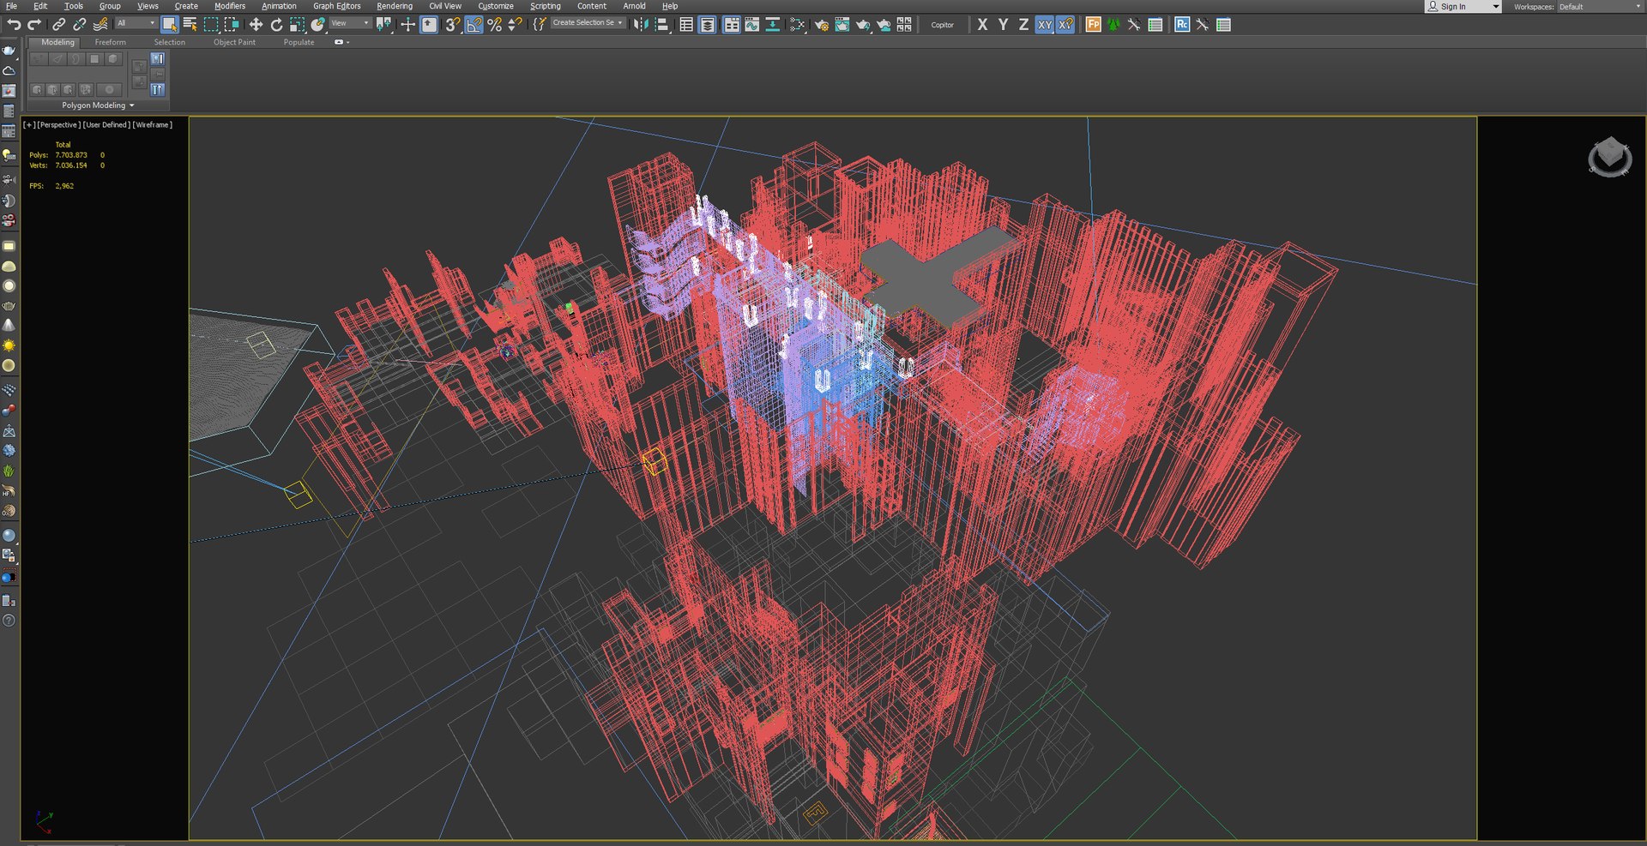Restrict transforms to Z axis

1023,25
